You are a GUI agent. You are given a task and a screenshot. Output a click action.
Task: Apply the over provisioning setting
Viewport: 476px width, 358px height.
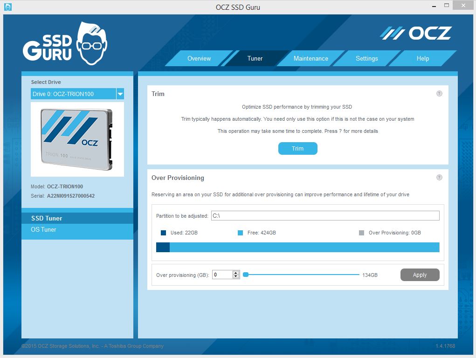pyautogui.click(x=420, y=275)
